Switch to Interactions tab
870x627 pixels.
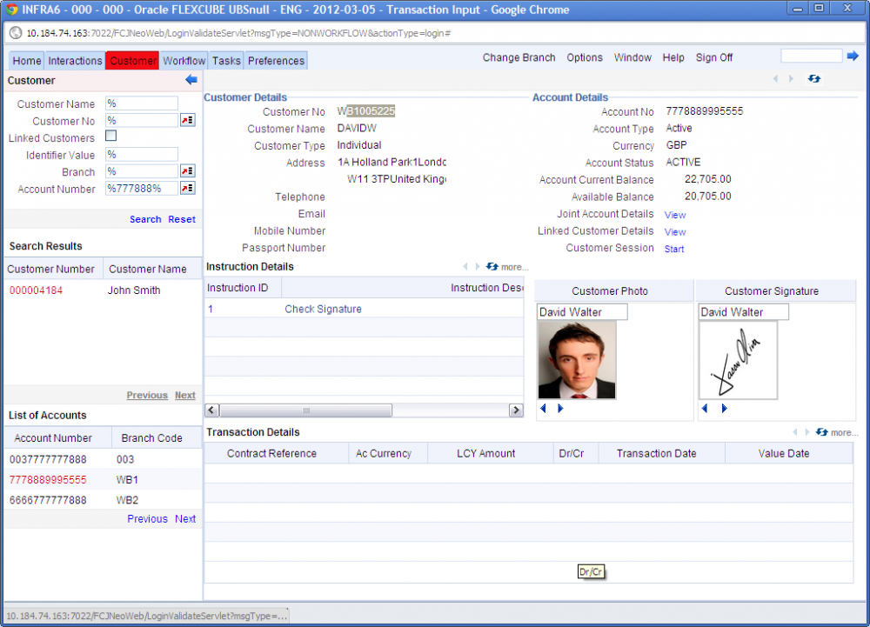(x=75, y=60)
